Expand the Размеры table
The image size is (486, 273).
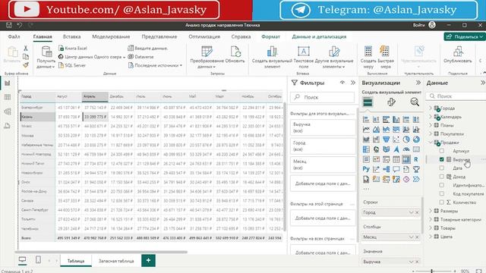pos(431,211)
